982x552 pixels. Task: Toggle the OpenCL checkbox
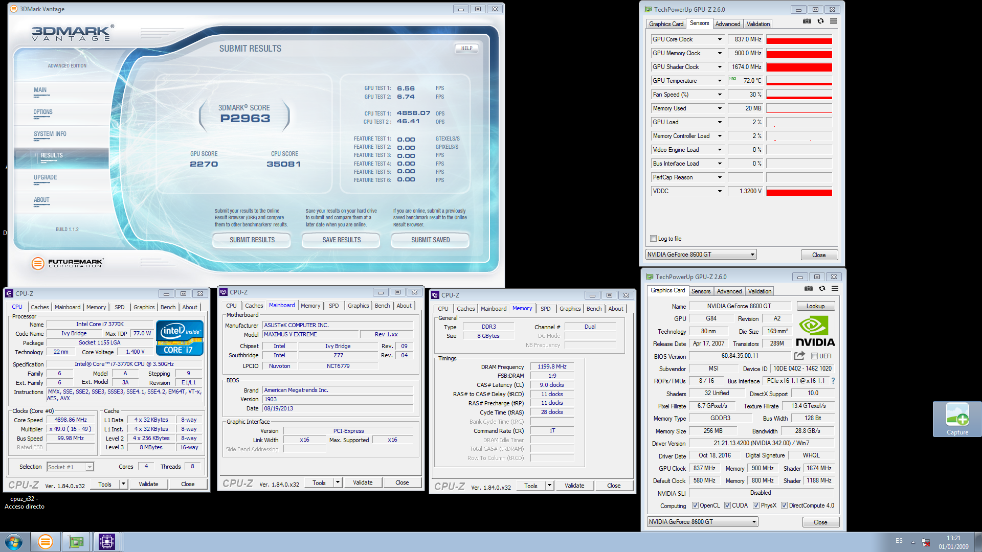[695, 505]
